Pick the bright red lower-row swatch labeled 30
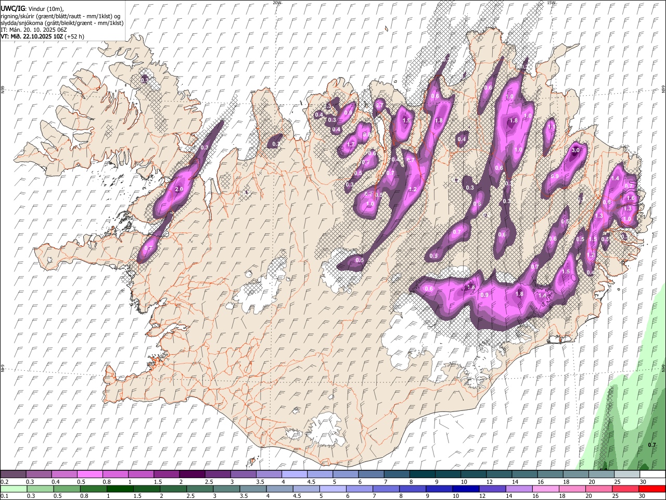The width and height of the screenshot is (666, 500). tap(652, 488)
